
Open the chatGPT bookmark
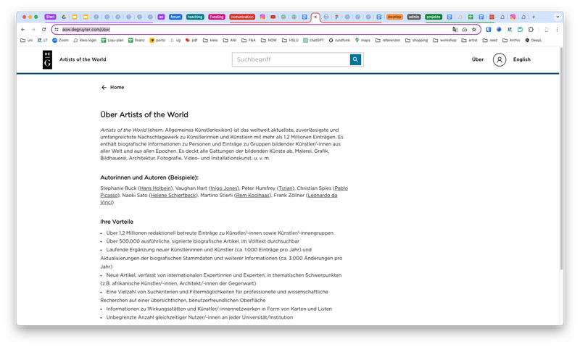coord(314,40)
